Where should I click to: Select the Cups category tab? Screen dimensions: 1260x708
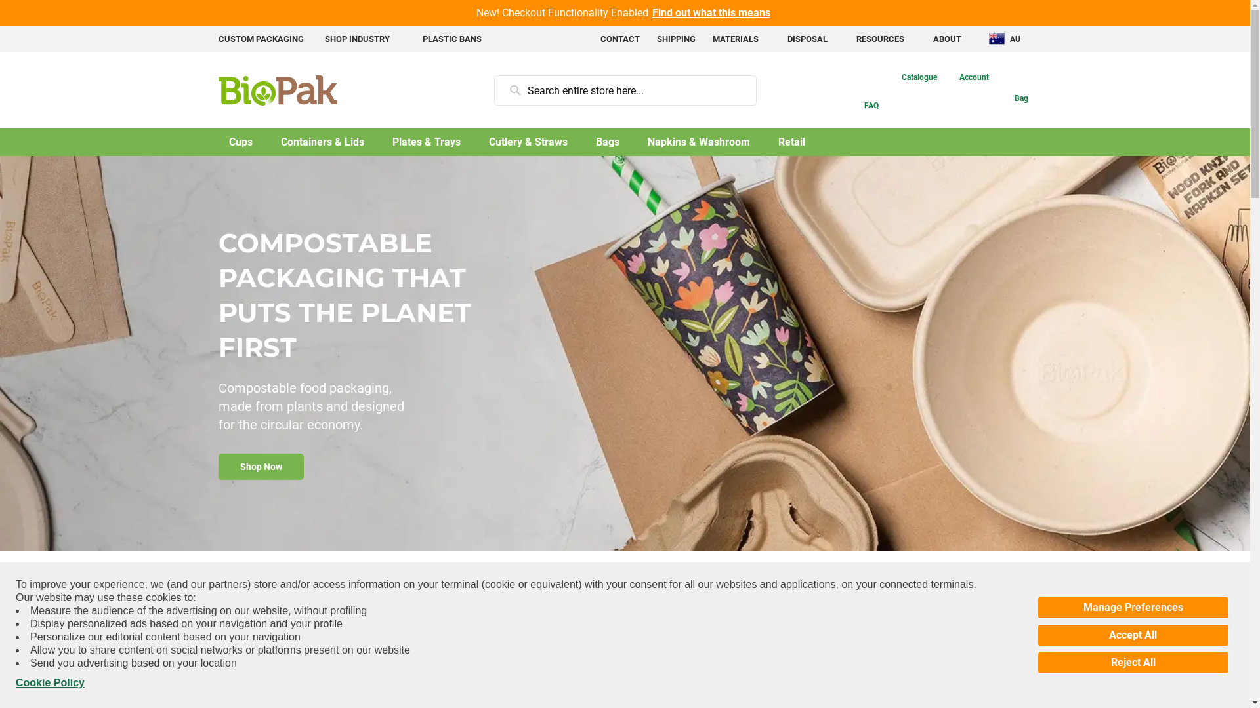point(240,142)
